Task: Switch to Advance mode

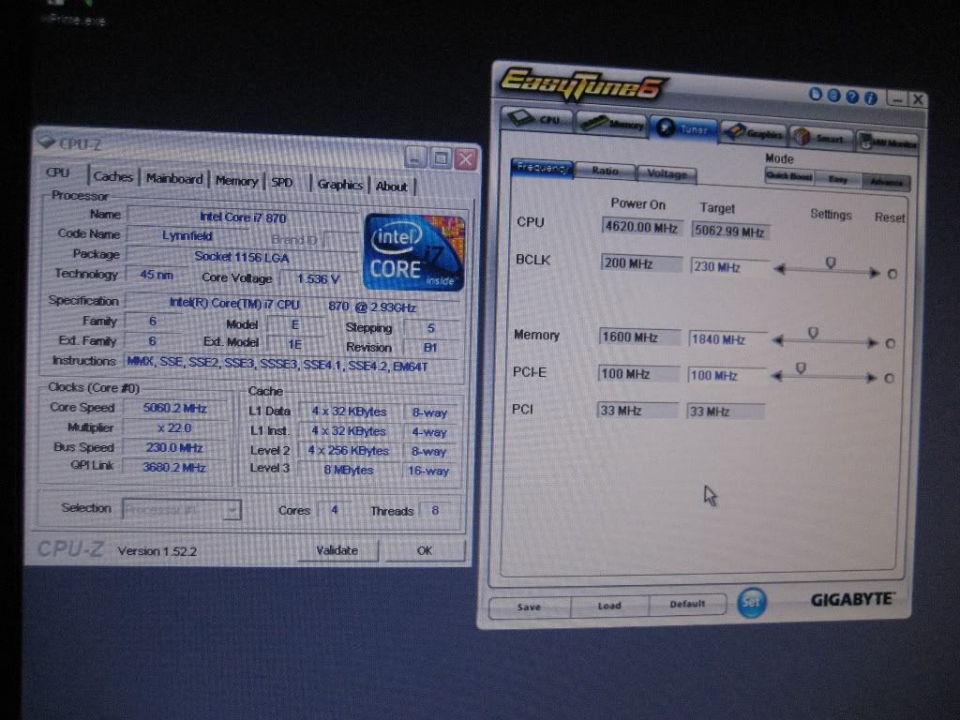Action: 886,182
